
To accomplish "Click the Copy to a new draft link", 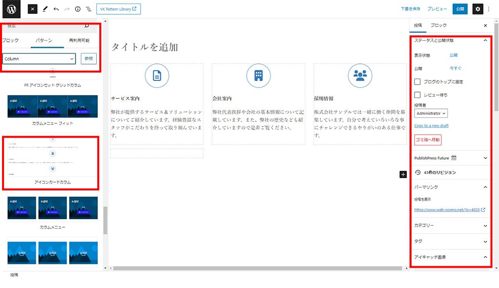I will [x=431, y=126].
